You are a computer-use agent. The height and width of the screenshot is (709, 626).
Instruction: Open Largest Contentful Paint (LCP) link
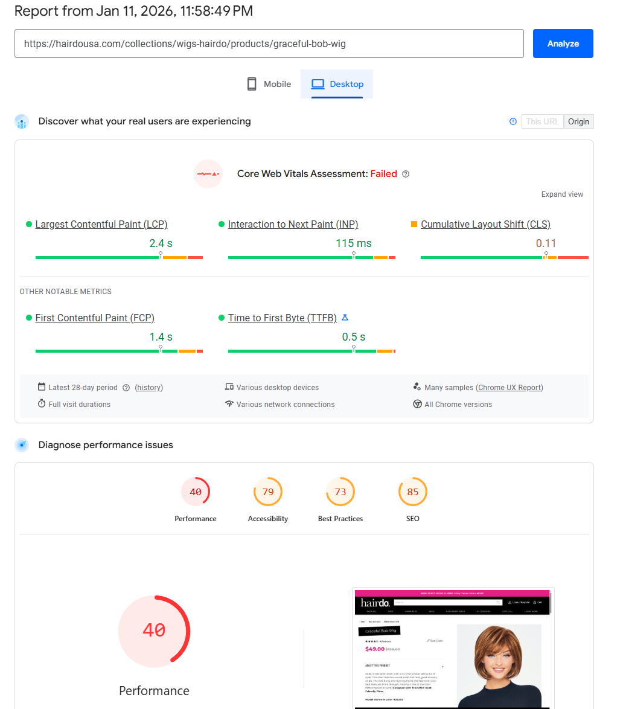101,224
